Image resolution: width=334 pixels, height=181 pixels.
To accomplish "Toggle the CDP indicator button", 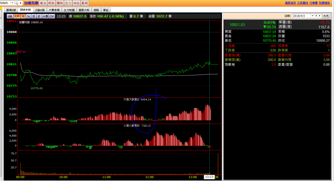I will click(x=51, y=16).
